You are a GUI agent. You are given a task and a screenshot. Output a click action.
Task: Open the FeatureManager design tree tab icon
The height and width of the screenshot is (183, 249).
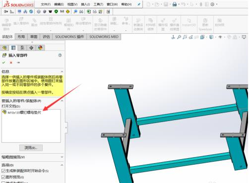(4, 48)
